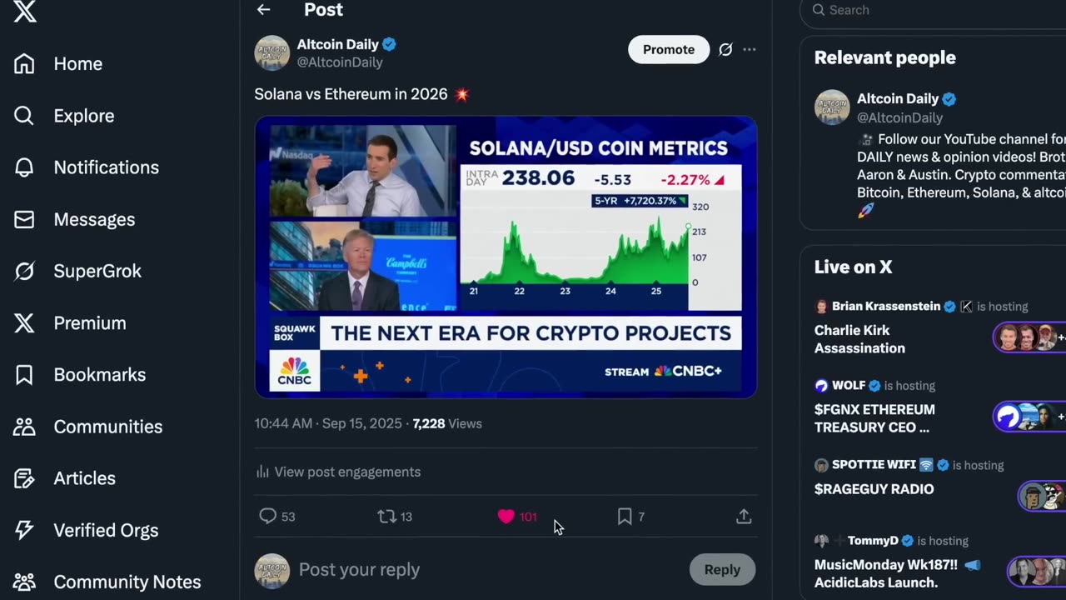Screen dimensions: 1066x600
Task: Click the back arrow next to Post
Action: [x=263, y=10]
